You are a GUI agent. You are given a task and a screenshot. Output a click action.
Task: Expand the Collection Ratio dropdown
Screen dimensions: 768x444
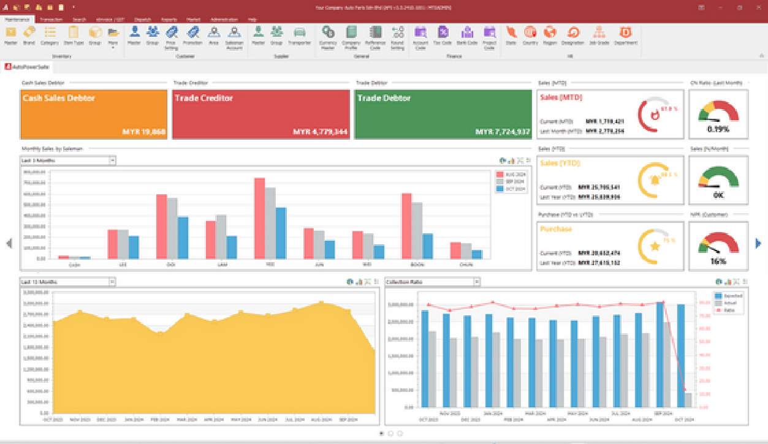[x=476, y=282]
